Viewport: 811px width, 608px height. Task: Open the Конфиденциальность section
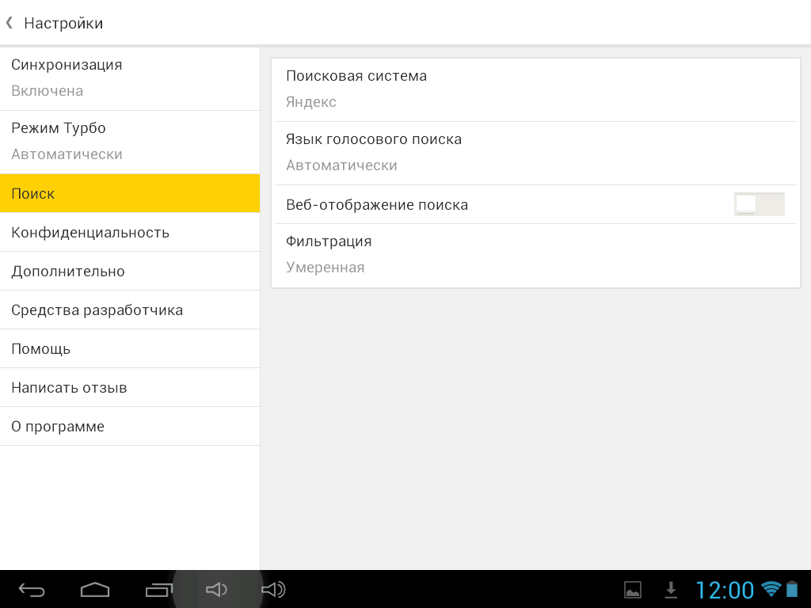coord(130,232)
